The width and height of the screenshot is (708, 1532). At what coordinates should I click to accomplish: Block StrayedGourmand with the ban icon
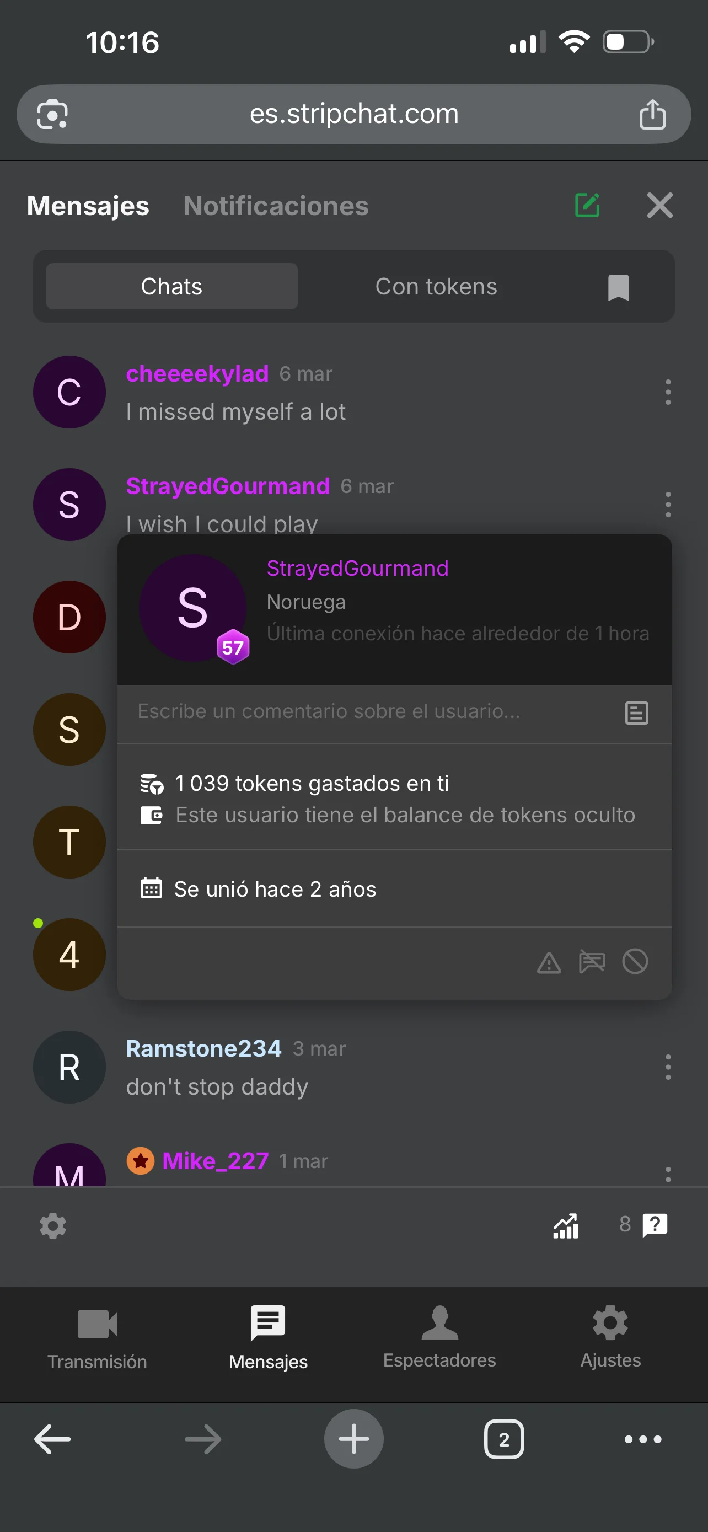pyautogui.click(x=635, y=962)
